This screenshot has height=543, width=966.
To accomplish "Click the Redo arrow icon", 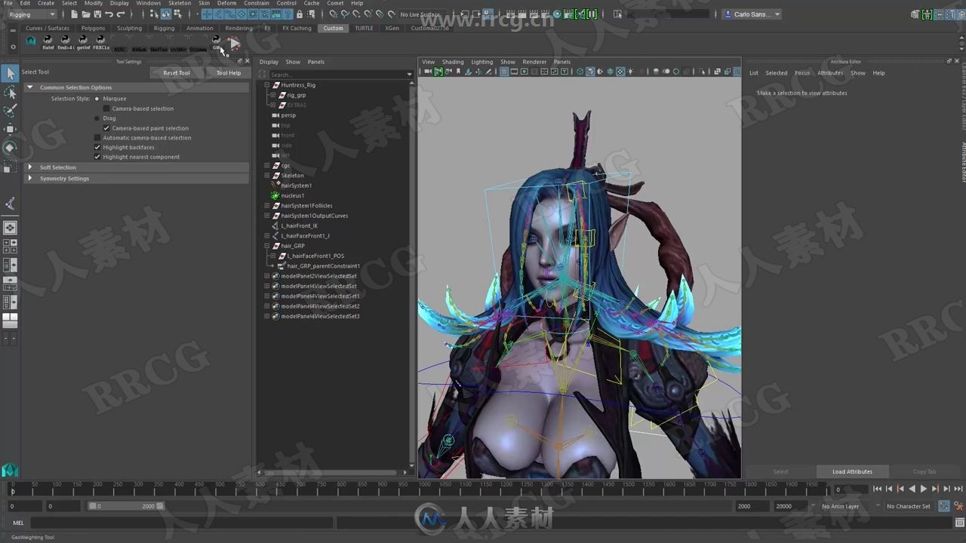I will click(121, 14).
